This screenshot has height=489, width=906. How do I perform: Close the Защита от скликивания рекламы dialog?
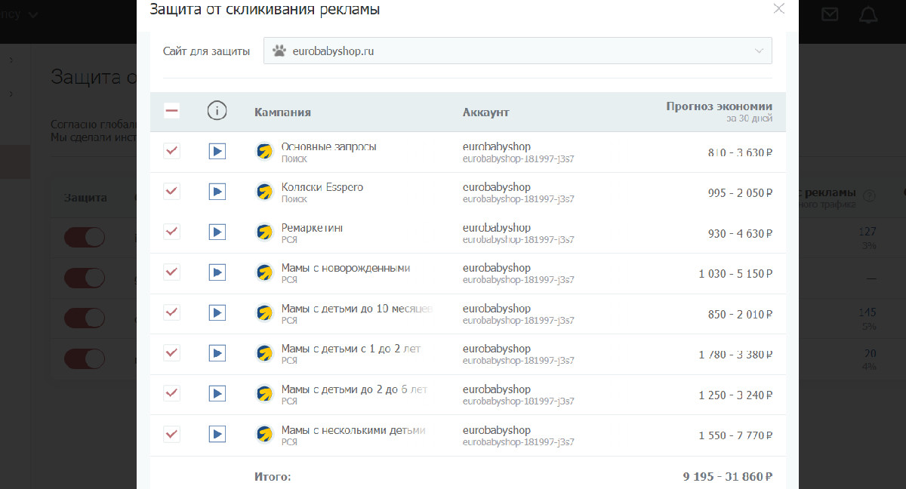tap(779, 8)
